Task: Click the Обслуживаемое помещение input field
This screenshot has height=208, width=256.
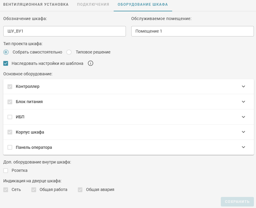Action: 192,31
